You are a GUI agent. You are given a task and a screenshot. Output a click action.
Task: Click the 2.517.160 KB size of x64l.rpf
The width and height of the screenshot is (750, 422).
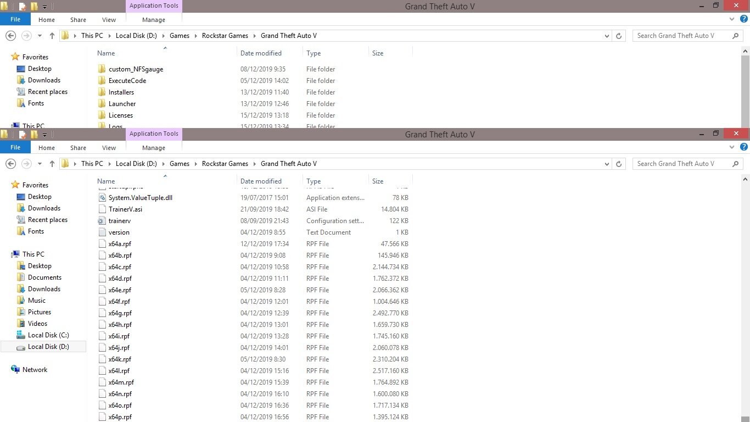coord(390,371)
